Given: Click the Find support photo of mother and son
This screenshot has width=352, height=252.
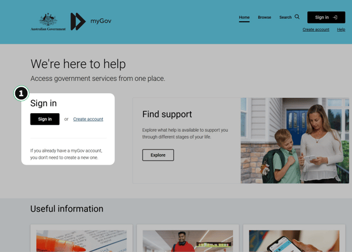Looking at the screenshot, I should 295,141.
